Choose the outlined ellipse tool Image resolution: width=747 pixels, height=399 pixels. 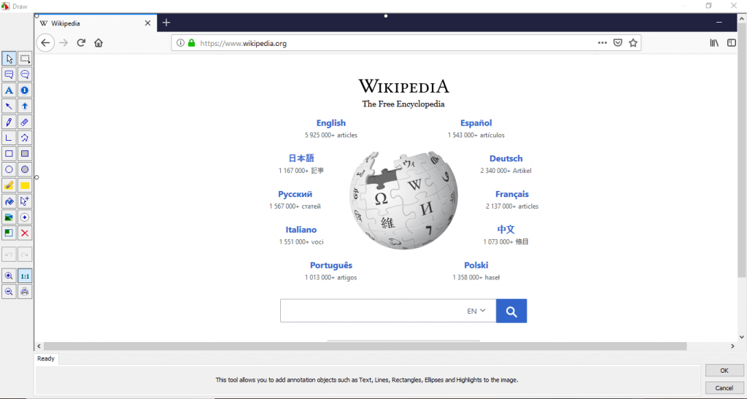pos(9,169)
